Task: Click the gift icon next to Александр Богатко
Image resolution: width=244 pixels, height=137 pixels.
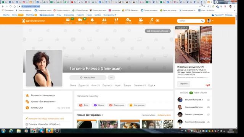Action: (209, 107)
